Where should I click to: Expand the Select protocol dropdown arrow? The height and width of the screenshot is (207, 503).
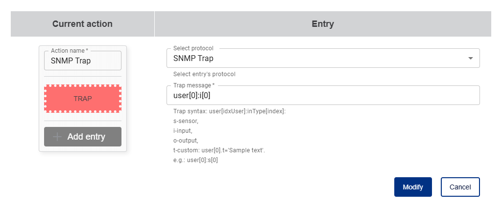pos(471,58)
